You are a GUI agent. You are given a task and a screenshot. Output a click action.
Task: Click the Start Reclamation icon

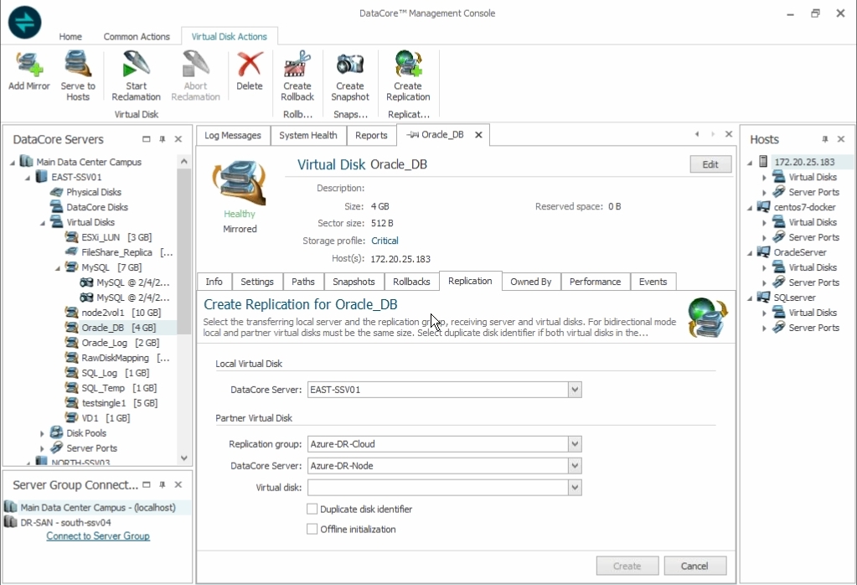tap(136, 64)
